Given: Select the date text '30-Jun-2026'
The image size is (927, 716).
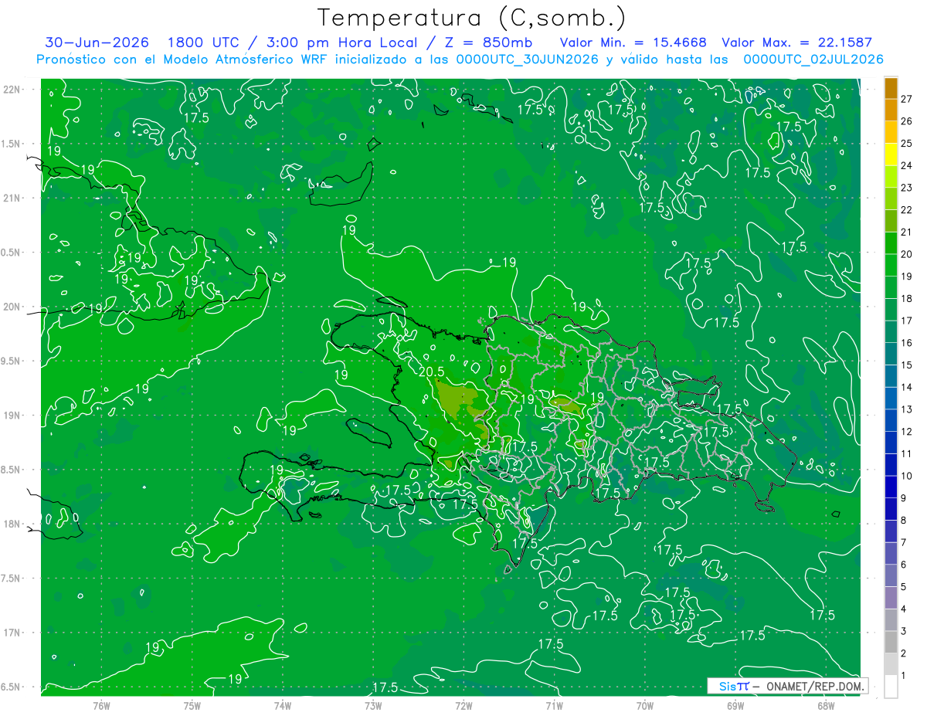Looking at the screenshot, I should (x=97, y=42).
